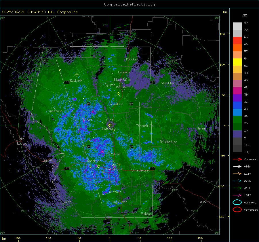This screenshot has height=242, width=259.
Task: Select the Banff map label
Action: coord(47,161)
